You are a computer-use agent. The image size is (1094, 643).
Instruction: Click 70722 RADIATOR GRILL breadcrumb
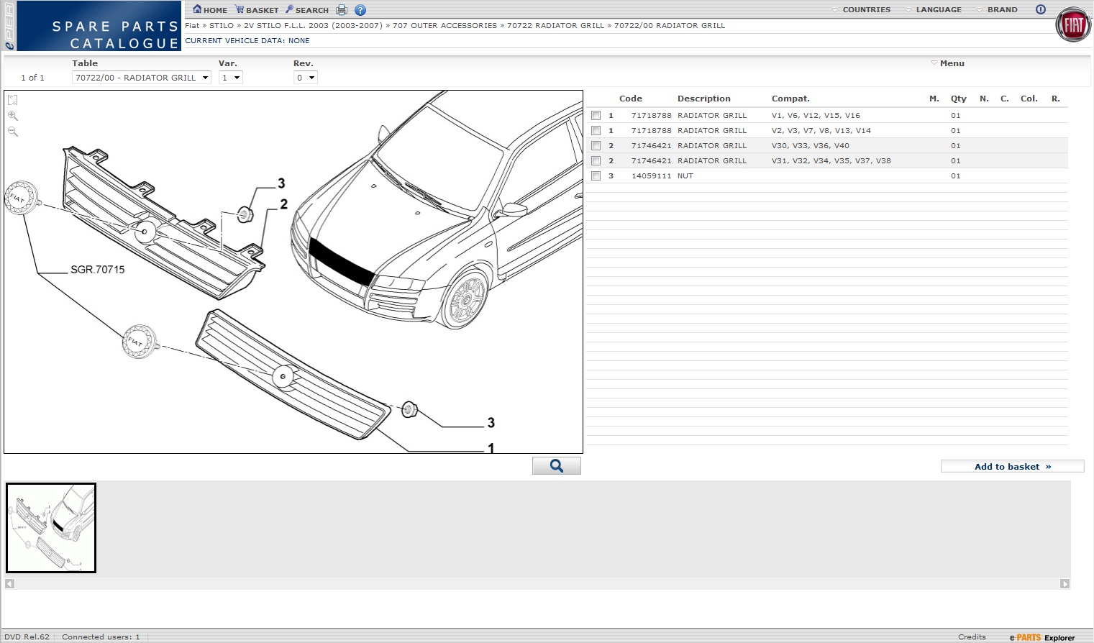point(555,25)
